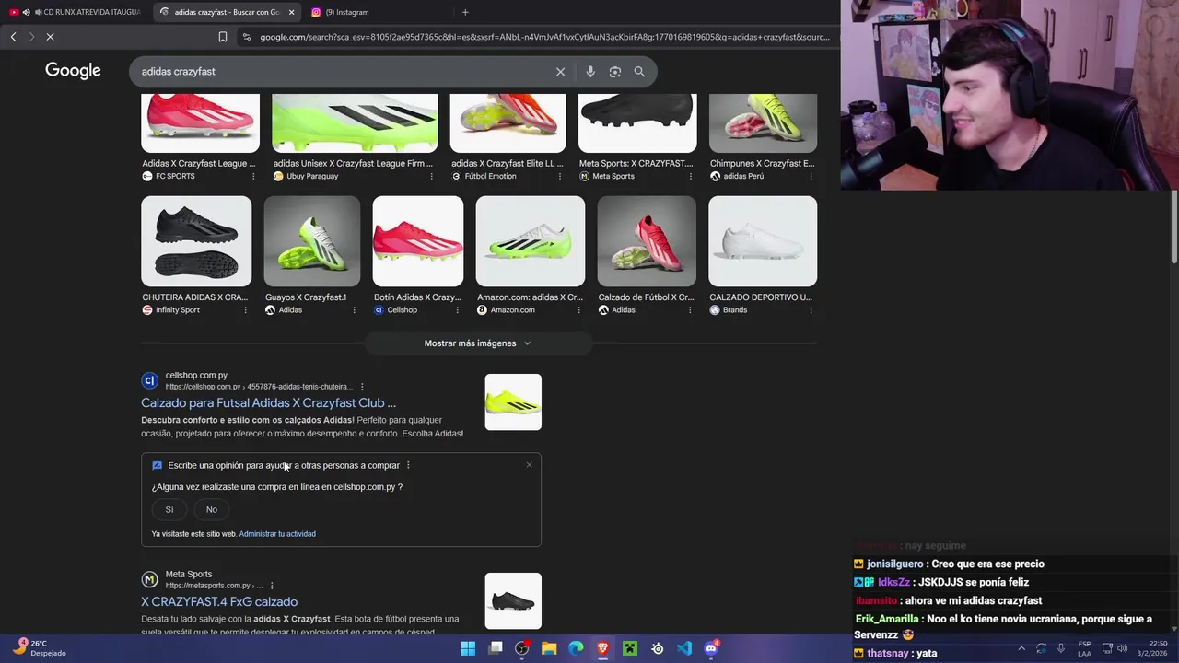Open more options for Ubuy Paraguay image
The width and height of the screenshot is (1179, 663).
click(431, 176)
